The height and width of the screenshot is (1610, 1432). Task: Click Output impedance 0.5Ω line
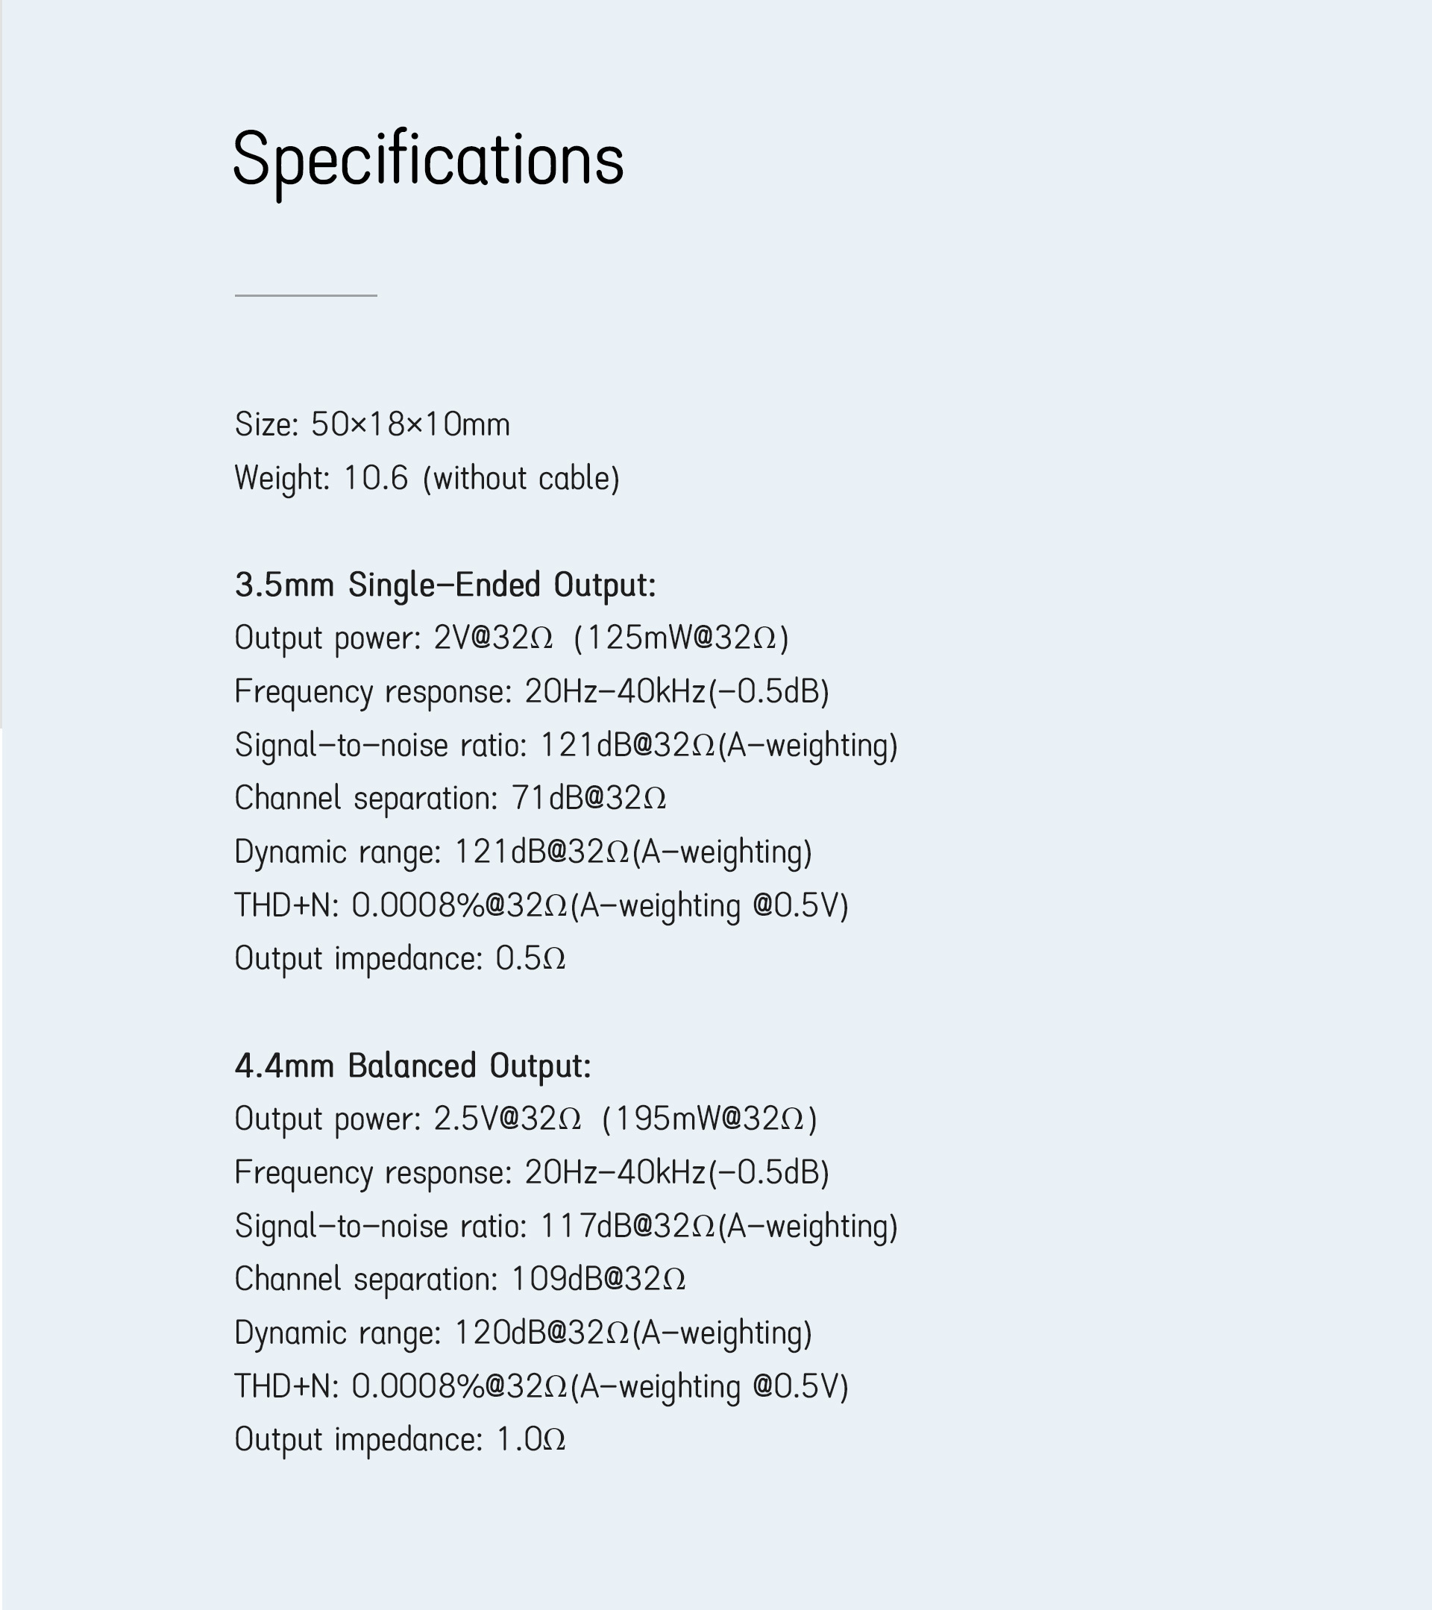(x=401, y=958)
